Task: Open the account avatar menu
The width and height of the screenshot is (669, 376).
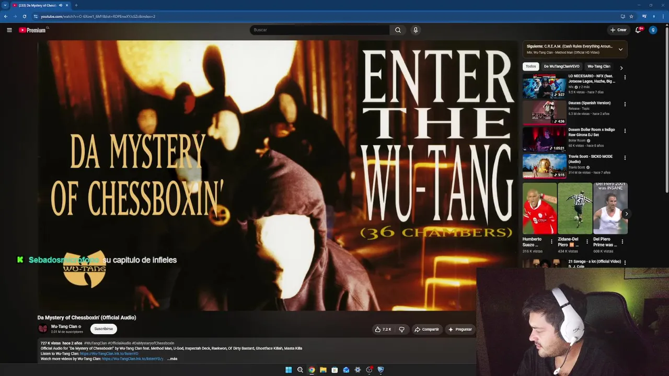Action: point(653,30)
